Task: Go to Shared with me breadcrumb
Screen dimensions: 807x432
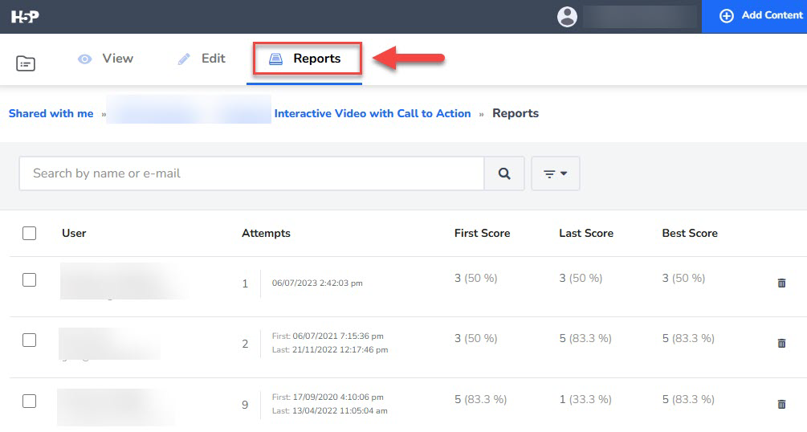Action: pyautogui.click(x=51, y=113)
